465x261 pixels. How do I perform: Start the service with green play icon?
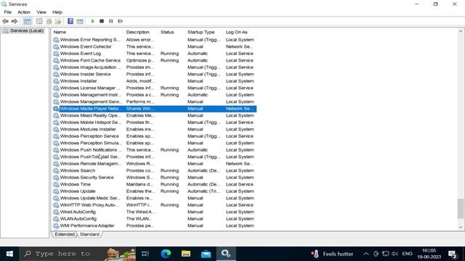coord(92,21)
